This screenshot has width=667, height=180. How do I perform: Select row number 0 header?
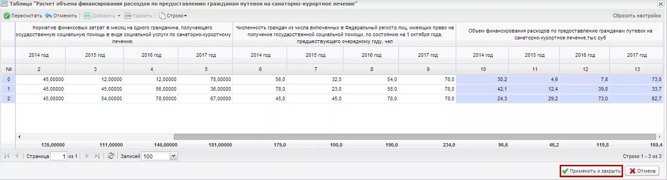click(x=8, y=79)
